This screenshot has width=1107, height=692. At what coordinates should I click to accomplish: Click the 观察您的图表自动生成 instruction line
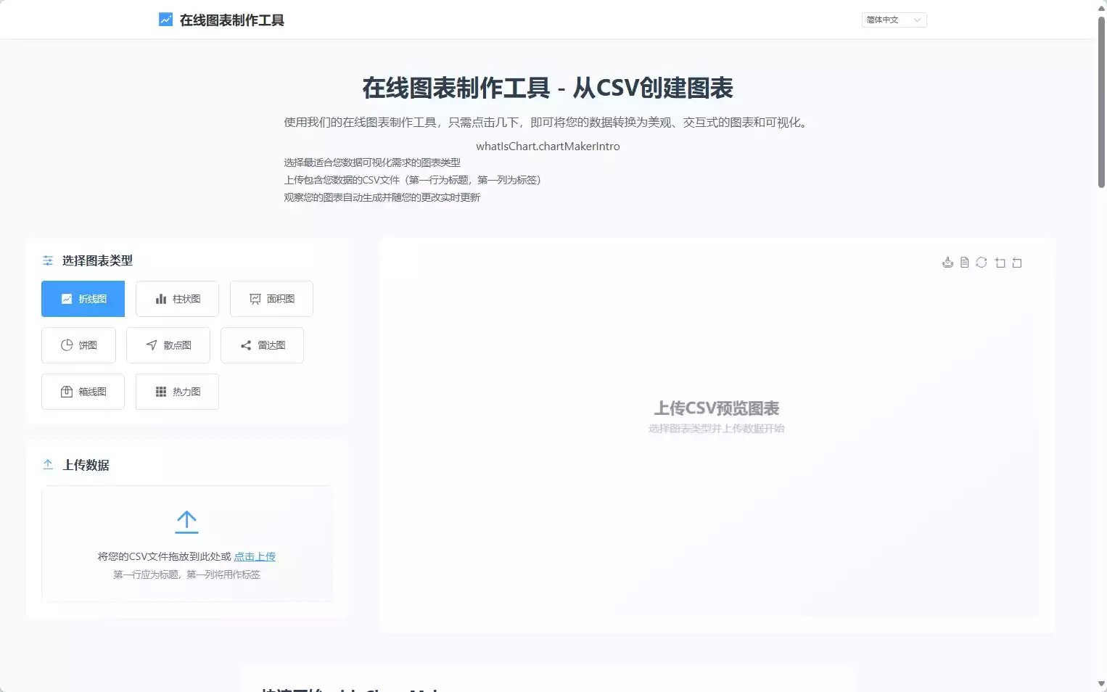click(x=382, y=197)
